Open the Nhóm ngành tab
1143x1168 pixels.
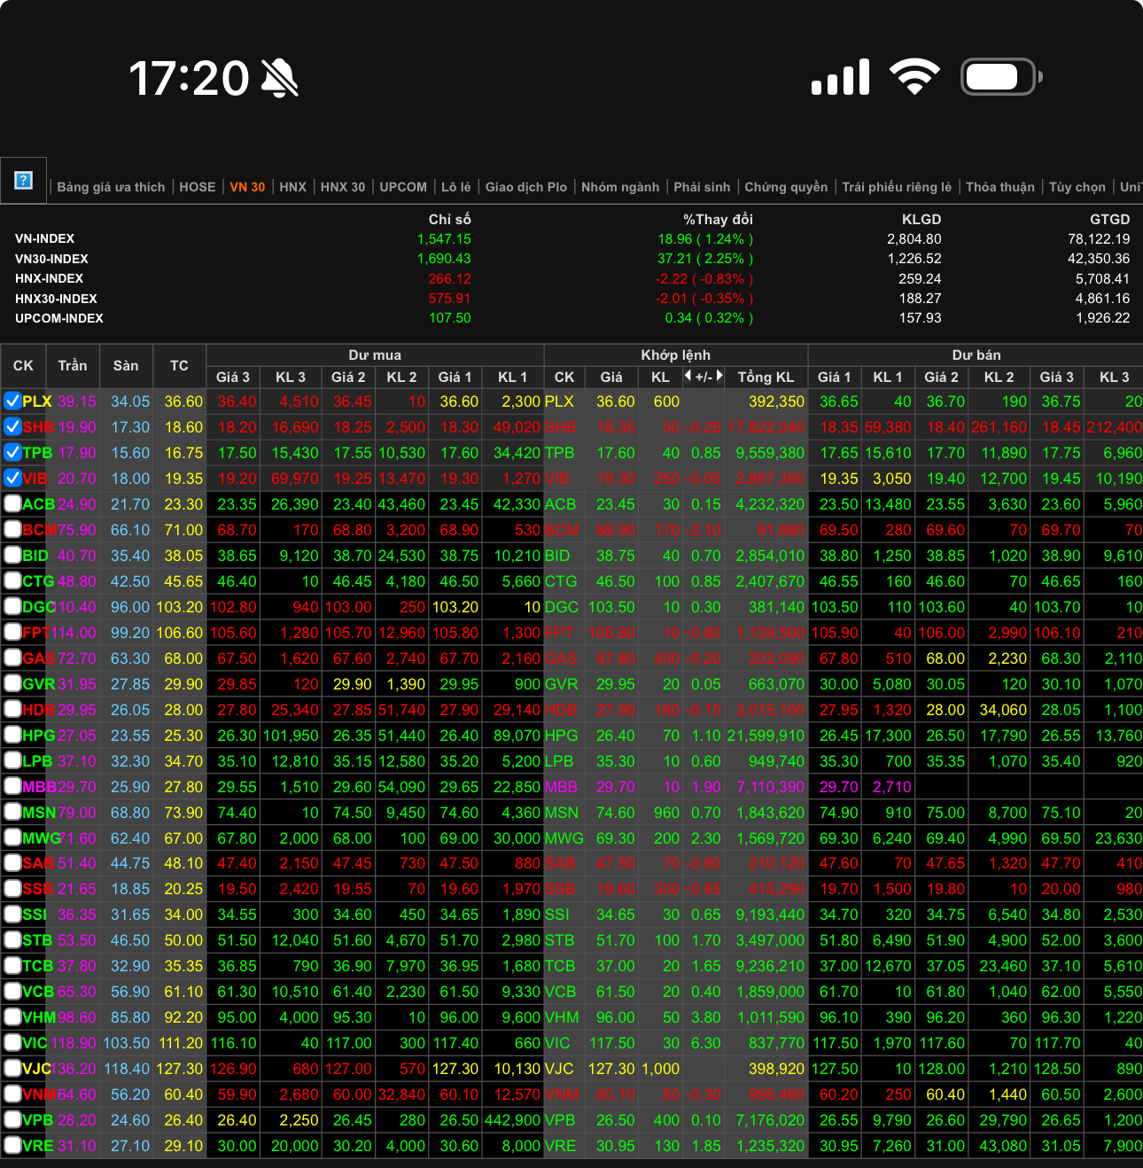click(x=620, y=187)
